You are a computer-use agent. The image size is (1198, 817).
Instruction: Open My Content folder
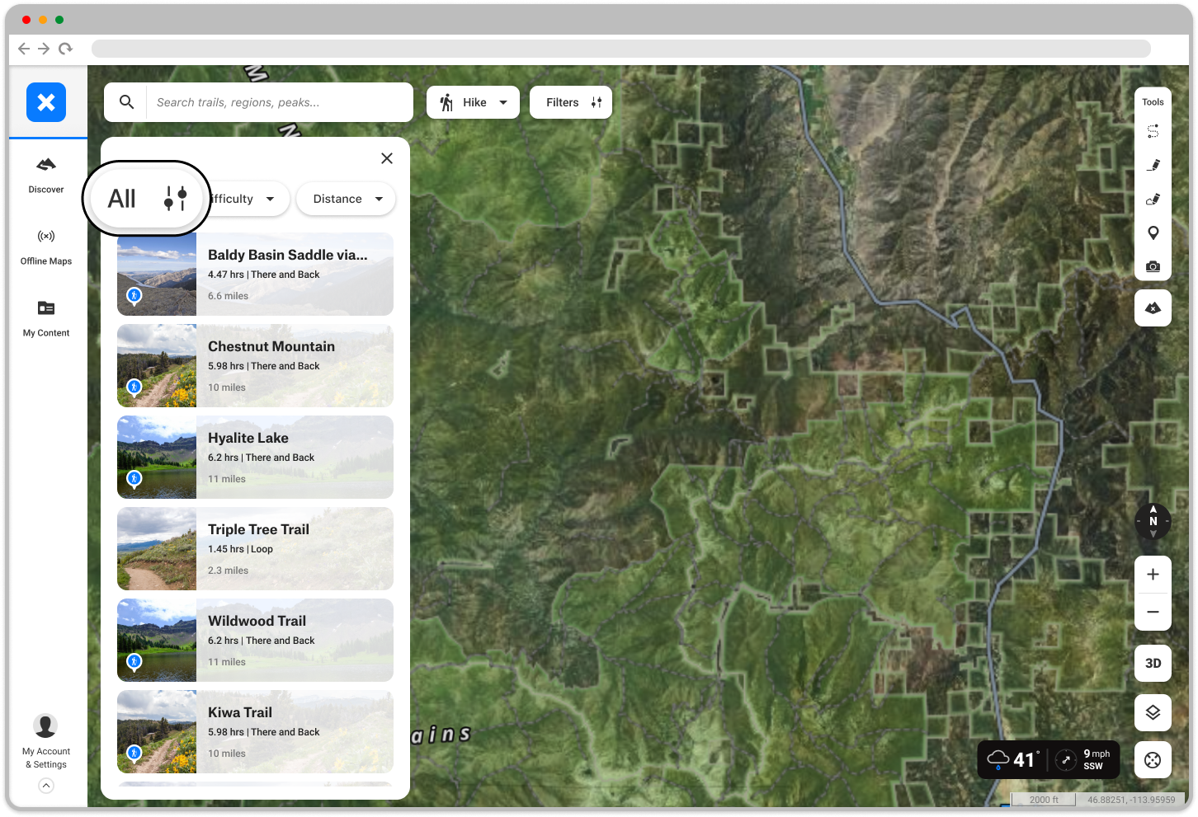coord(46,319)
